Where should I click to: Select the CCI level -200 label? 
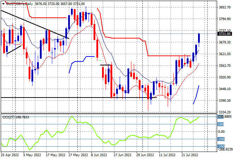[x=221, y=147]
